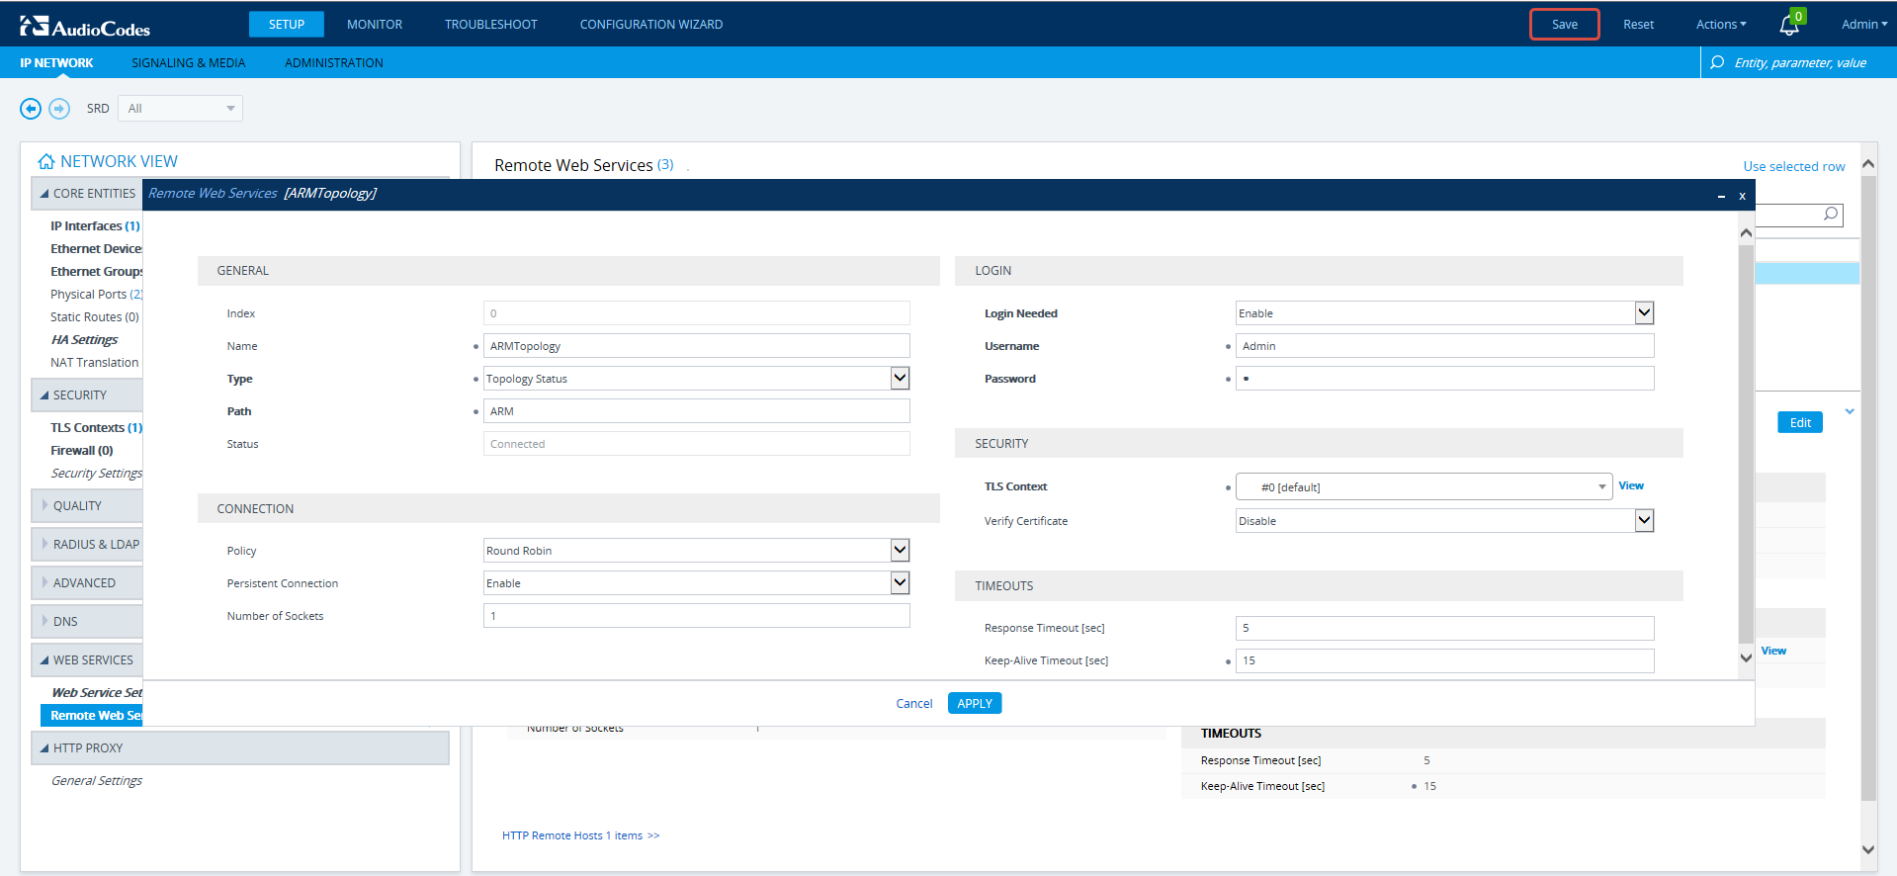The width and height of the screenshot is (1897, 876).
Task: Open Firewall (0) in tree
Action: (x=82, y=451)
